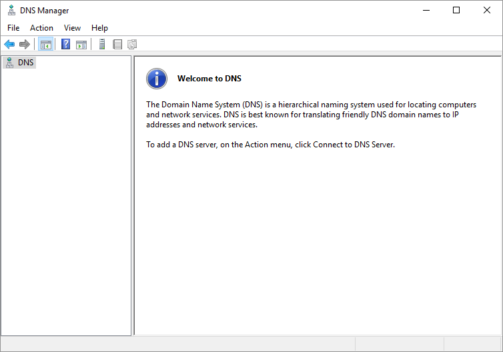Click the DNS Manager title bar icon
Image resolution: width=503 pixels, height=352 pixels.
[x=11, y=10]
